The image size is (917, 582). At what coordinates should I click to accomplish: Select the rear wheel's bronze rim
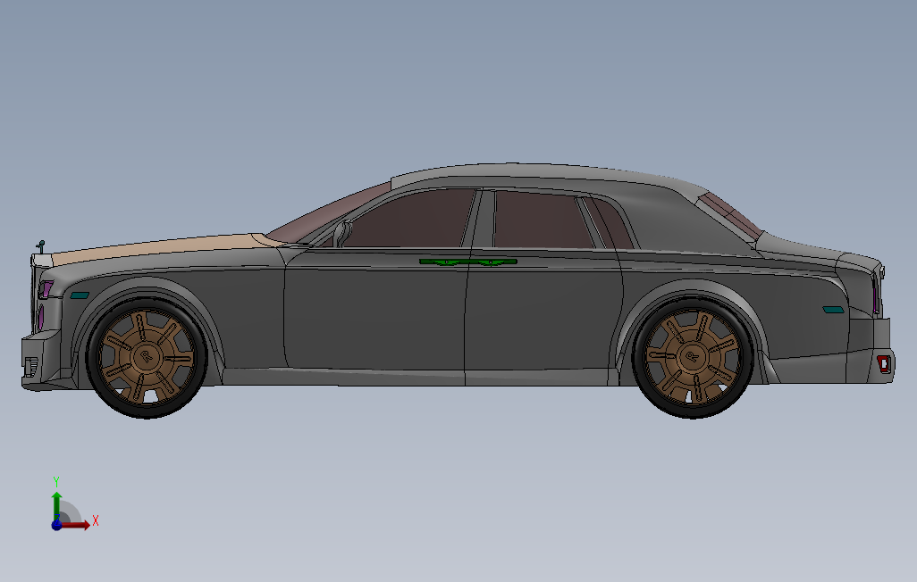point(693,356)
